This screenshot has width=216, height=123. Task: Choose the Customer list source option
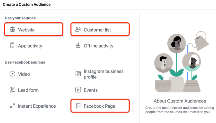pos(97,30)
